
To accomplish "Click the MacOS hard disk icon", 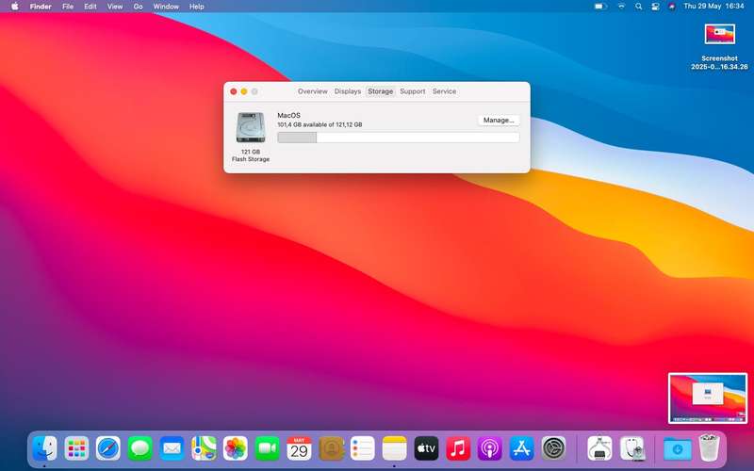I will (251, 127).
